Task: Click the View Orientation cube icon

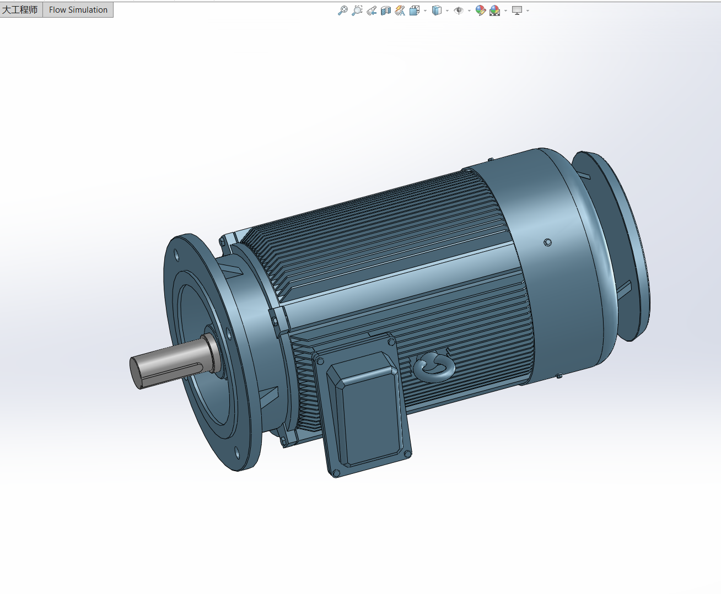Action: 415,10
